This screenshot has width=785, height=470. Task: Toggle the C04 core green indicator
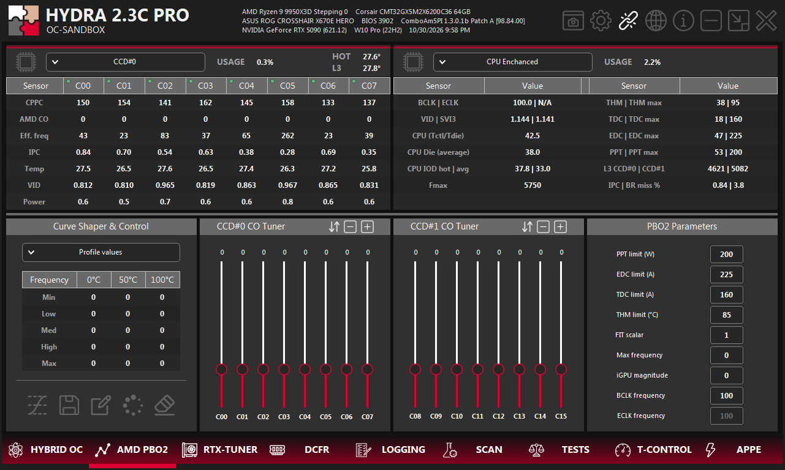(x=232, y=81)
